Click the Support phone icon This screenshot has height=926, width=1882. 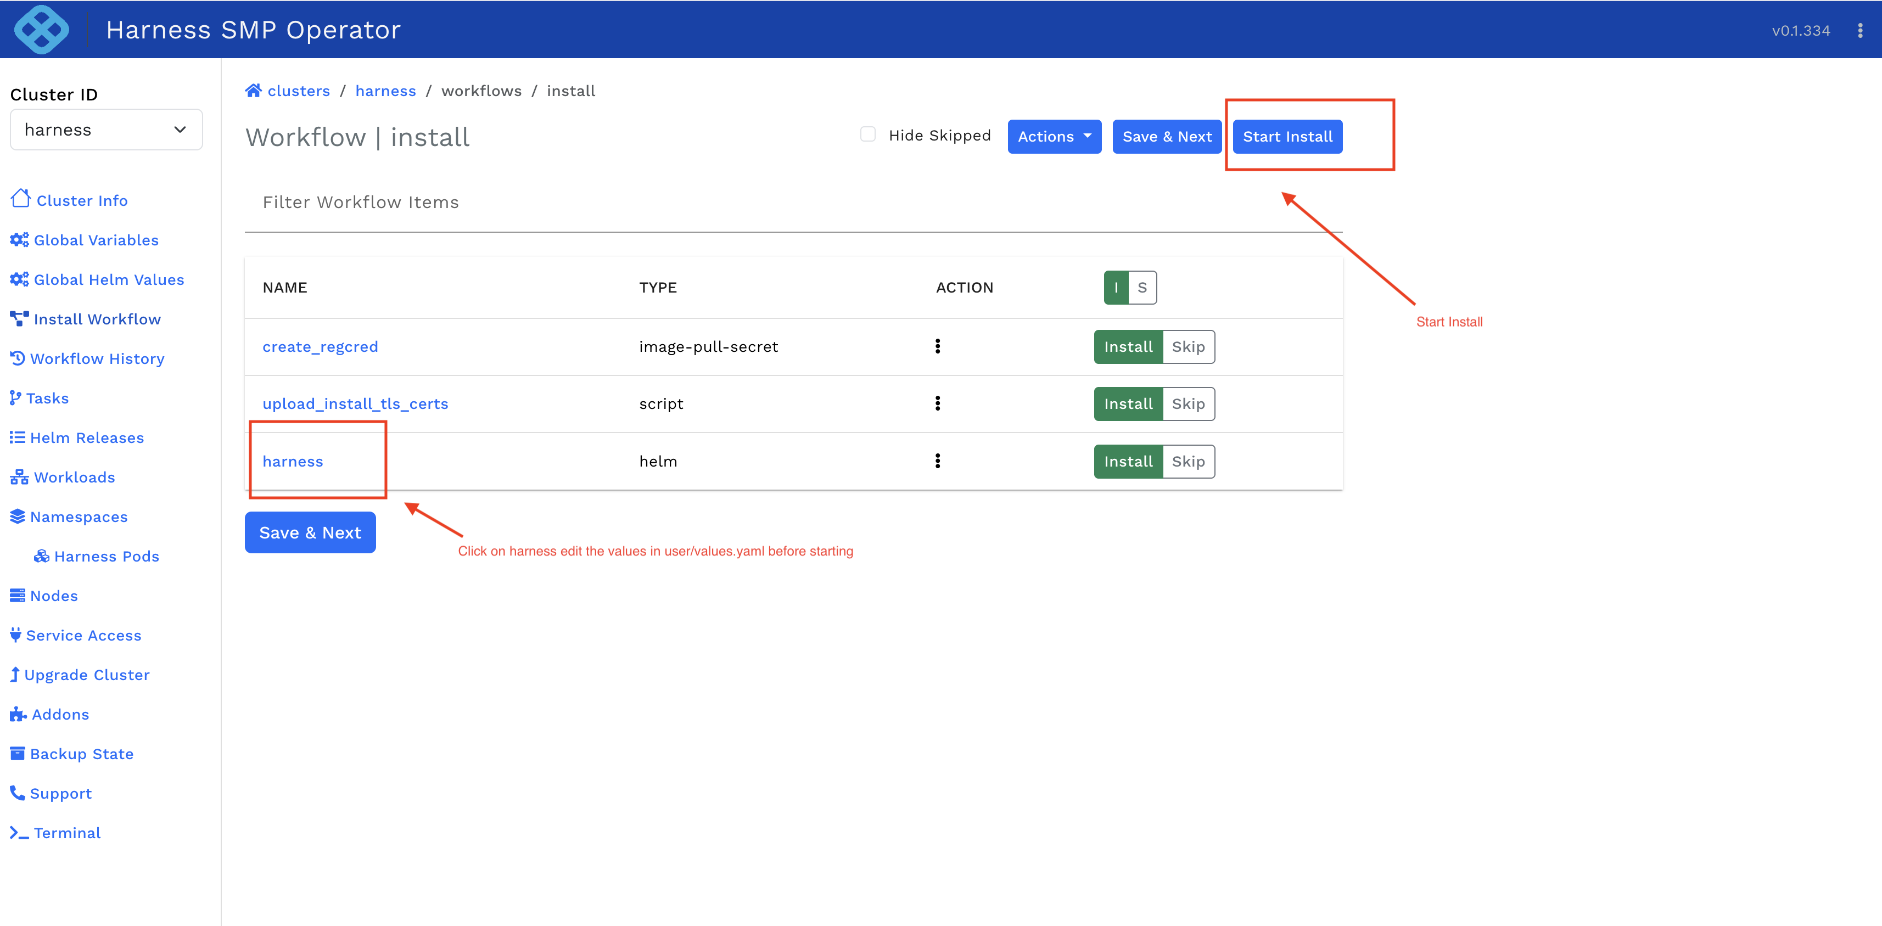(18, 793)
